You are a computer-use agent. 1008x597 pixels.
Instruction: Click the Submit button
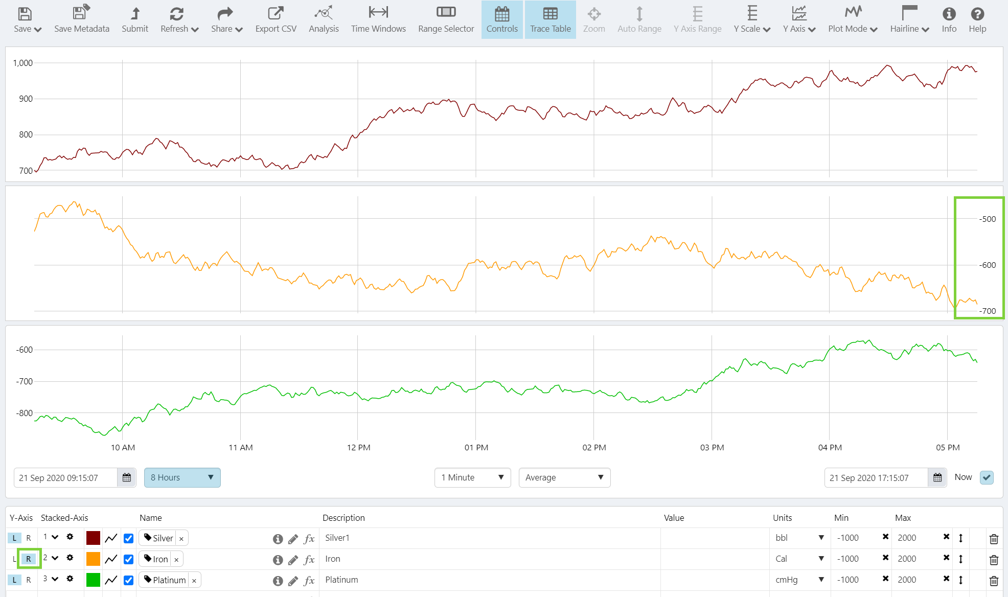tap(135, 19)
